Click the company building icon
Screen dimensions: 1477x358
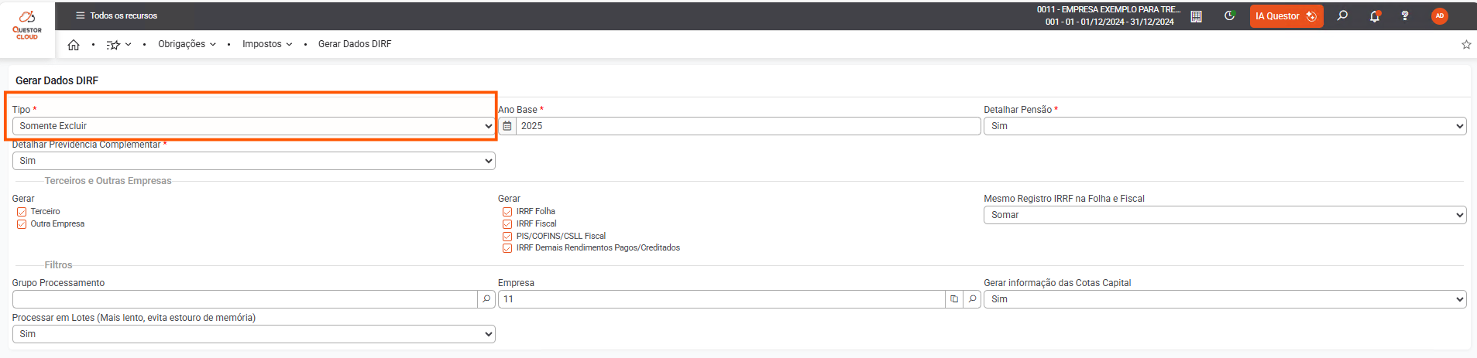point(1197,16)
